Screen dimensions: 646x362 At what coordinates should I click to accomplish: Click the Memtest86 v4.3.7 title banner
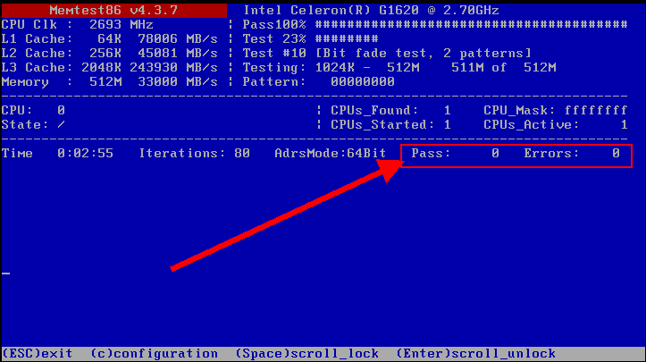(112, 11)
